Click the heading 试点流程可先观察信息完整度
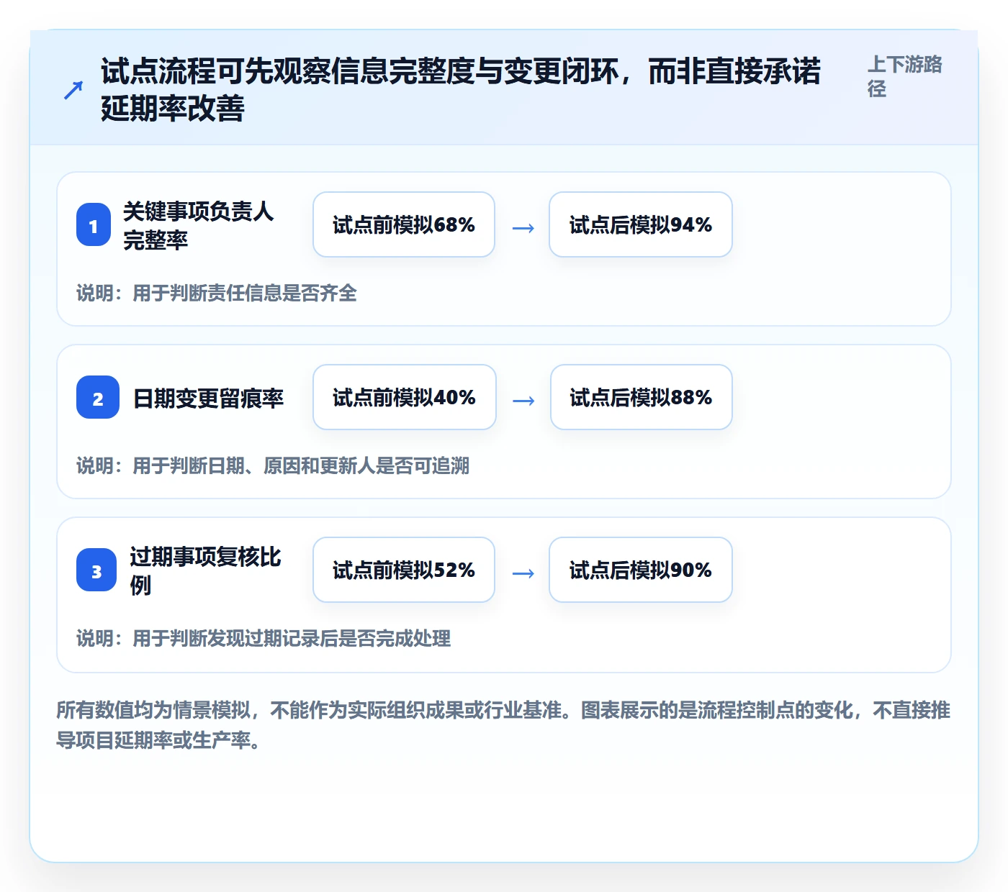Image resolution: width=1008 pixels, height=892 pixels. coord(461,90)
